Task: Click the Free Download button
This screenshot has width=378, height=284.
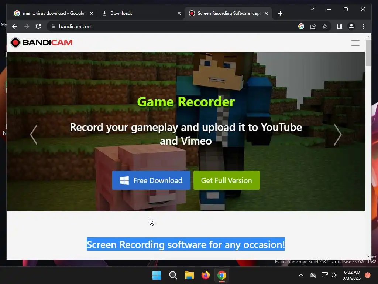Action: click(x=151, y=180)
